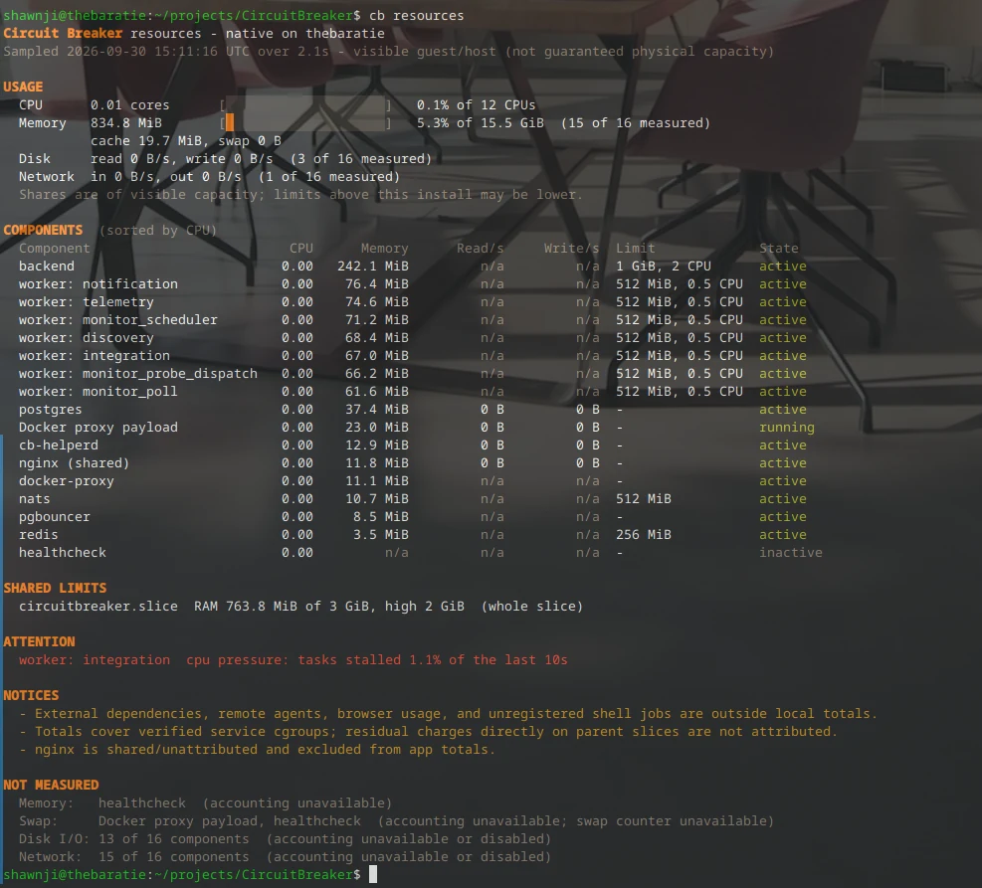Select the NOT MEASURED section heading
The height and width of the screenshot is (888, 982).
(x=51, y=786)
